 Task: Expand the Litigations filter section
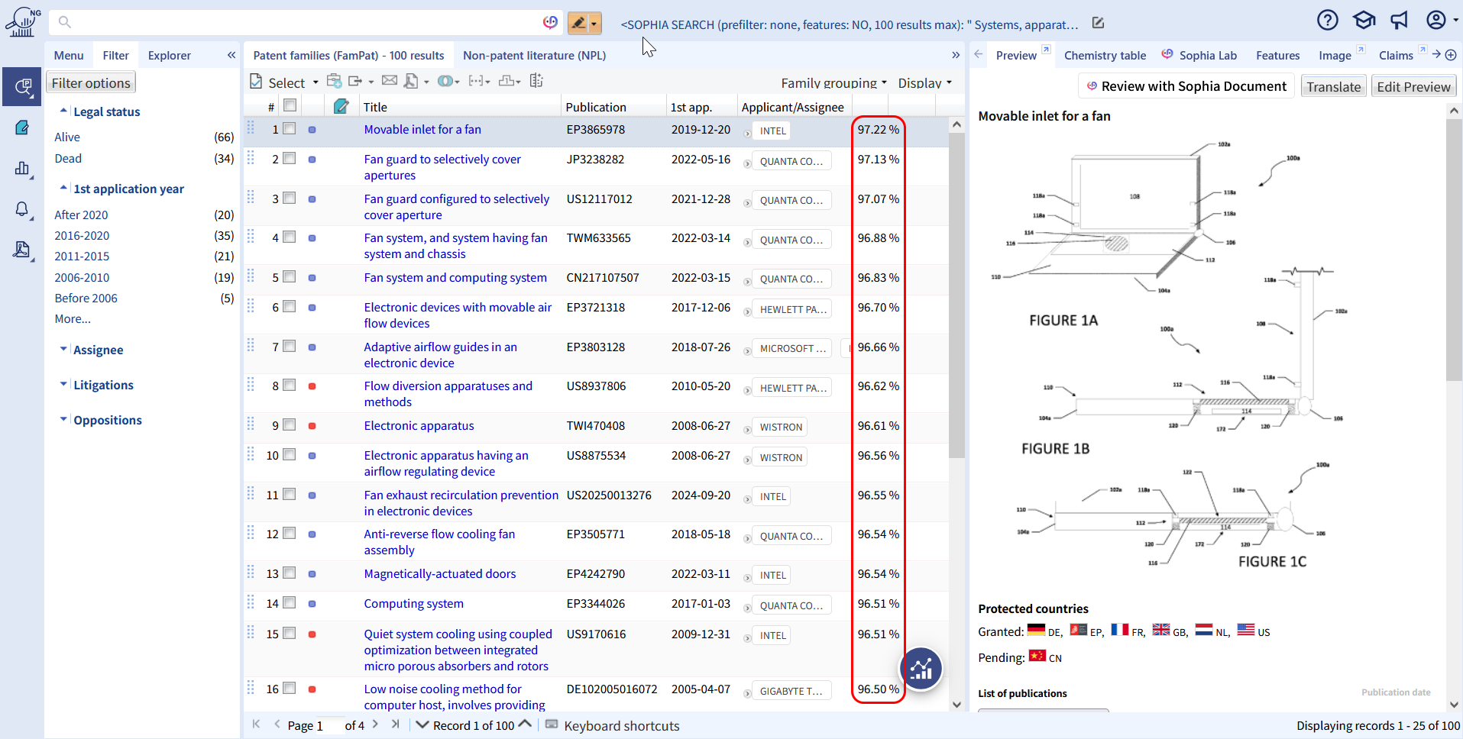(63, 384)
